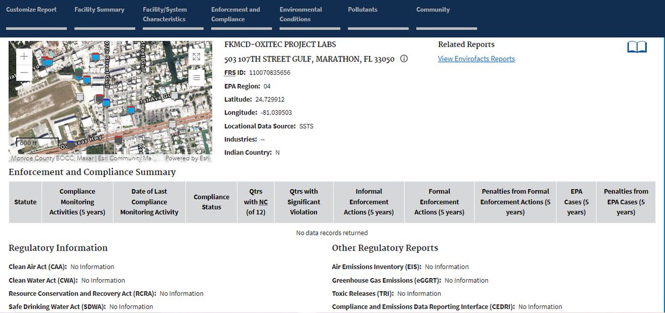This screenshot has height=313, width=665.
Task: Click the FKMCD-OXITEC PROJECT LABS facility name
Action: [280, 45]
